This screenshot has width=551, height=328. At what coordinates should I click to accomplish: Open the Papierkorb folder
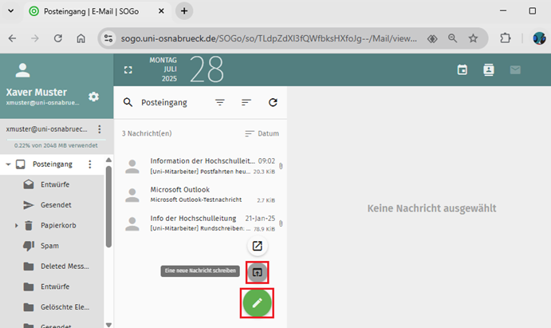coord(58,225)
